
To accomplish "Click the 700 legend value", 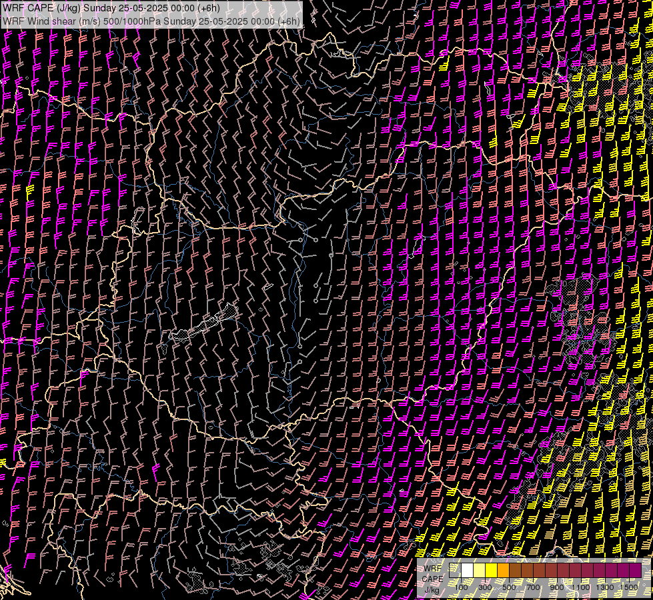I will tap(533, 587).
